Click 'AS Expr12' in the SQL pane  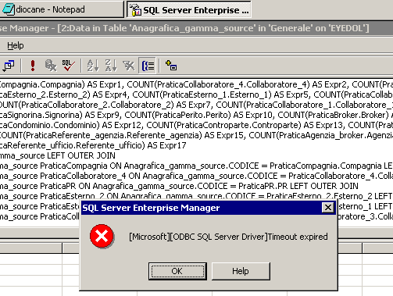122,125
